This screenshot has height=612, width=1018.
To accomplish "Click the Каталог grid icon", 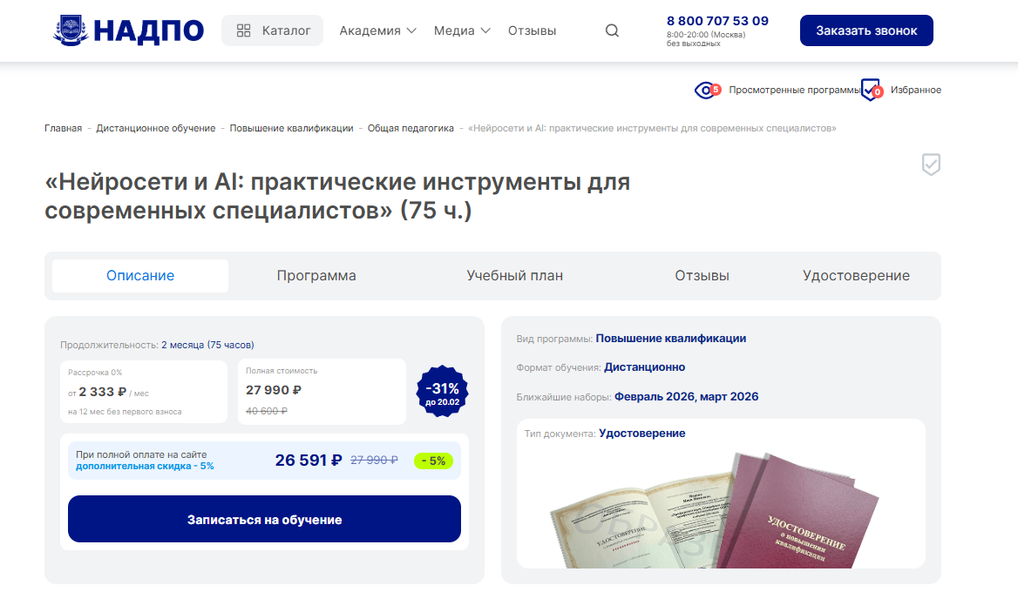I will click(243, 30).
